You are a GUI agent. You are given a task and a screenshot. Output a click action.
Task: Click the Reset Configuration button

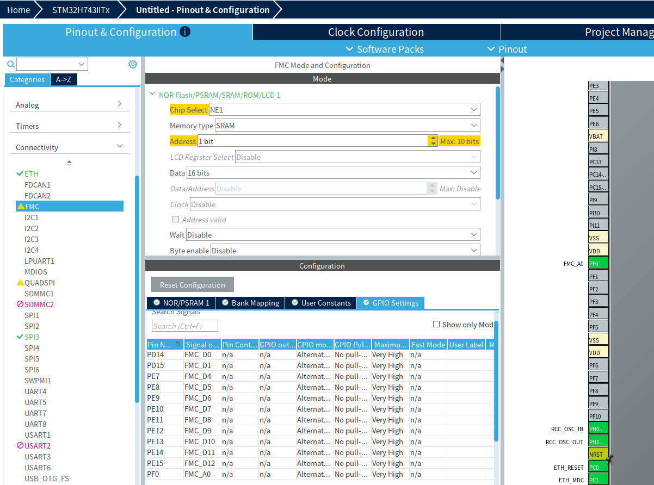pyautogui.click(x=193, y=285)
